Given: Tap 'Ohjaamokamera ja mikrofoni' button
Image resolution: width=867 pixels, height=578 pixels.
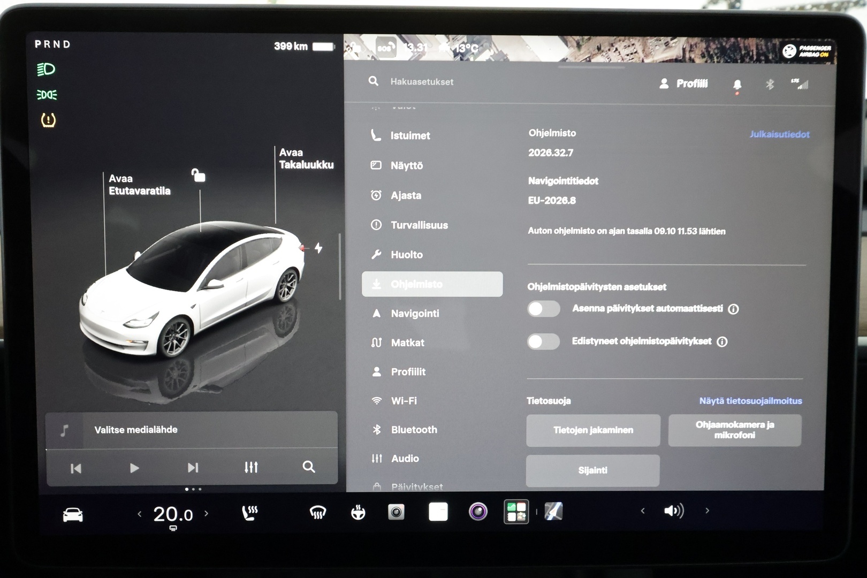Looking at the screenshot, I should pos(735,430).
